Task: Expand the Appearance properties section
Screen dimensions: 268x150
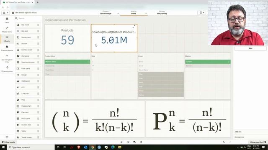Action: tap(239, 137)
